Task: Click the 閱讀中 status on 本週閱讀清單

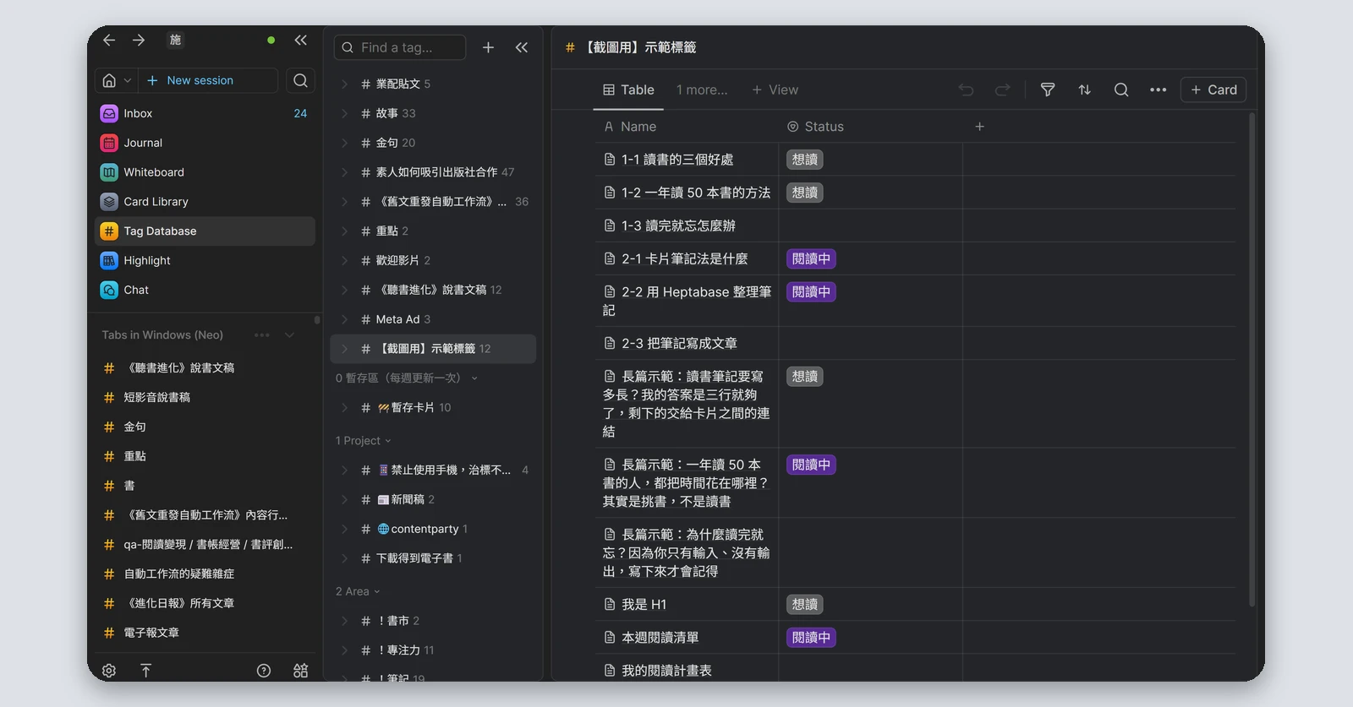Action: click(x=811, y=638)
